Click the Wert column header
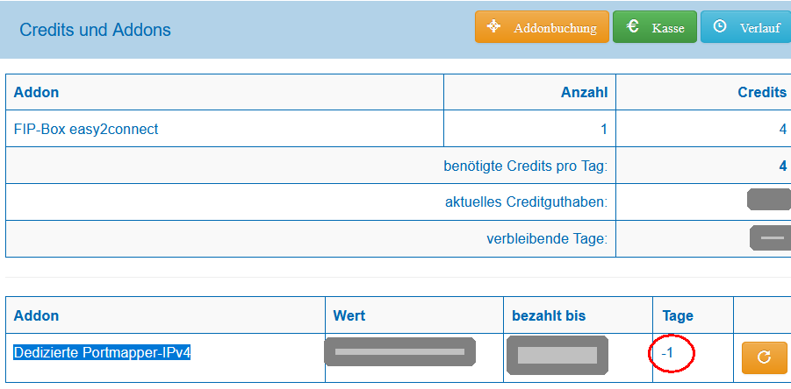 (349, 315)
